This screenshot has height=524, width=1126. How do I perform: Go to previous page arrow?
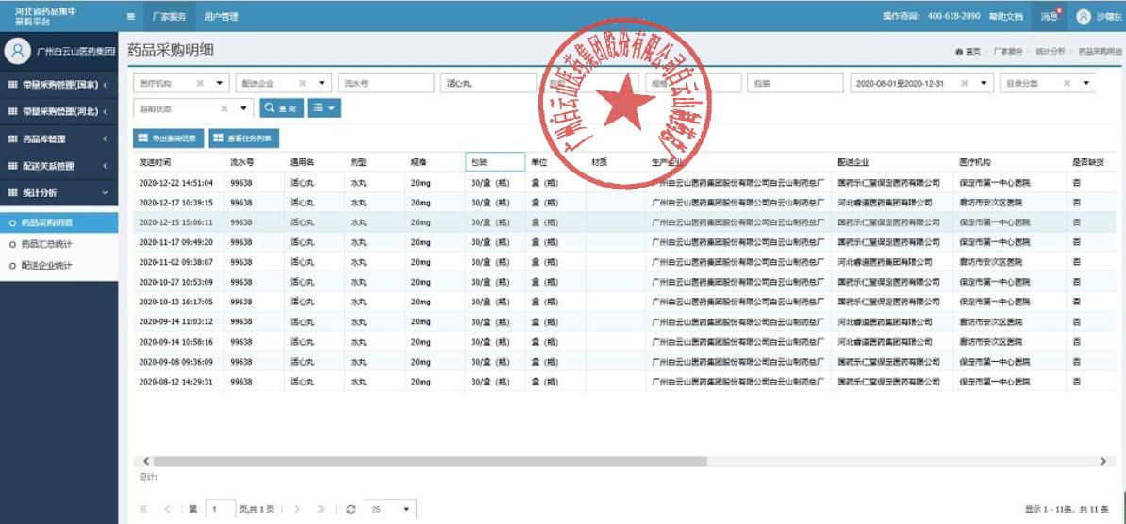click(x=167, y=509)
